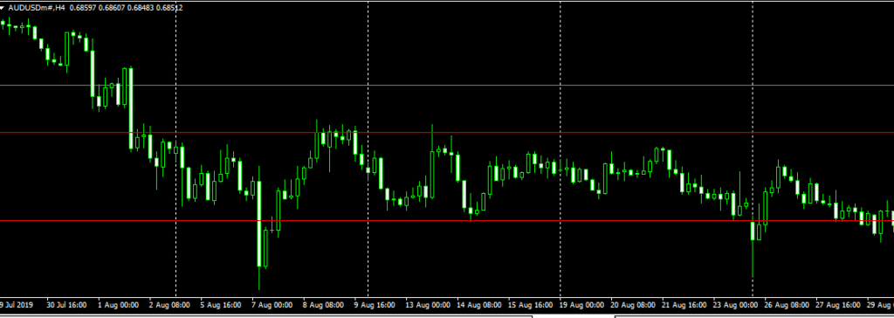894x318 pixels.
Task: Click the 30 Jul 16:00 time label
Action: point(66,305)
